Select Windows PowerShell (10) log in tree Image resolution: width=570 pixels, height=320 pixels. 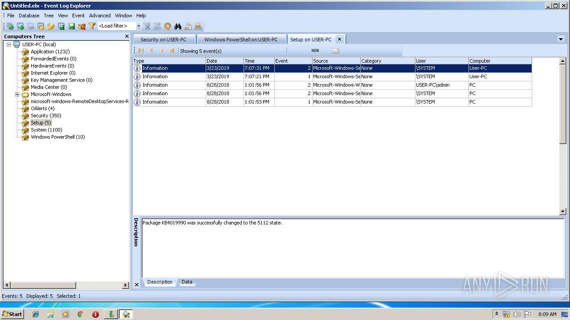pos(57,137)
